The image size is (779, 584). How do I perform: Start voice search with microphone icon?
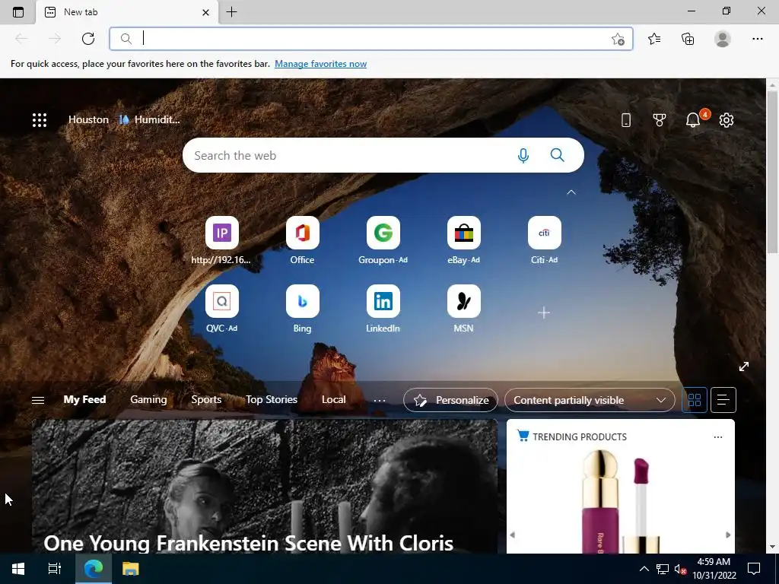click(x=523, y=155)
